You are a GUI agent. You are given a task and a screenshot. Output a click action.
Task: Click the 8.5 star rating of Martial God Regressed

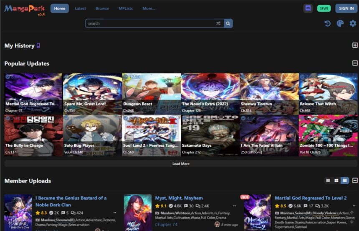point(281,206)
